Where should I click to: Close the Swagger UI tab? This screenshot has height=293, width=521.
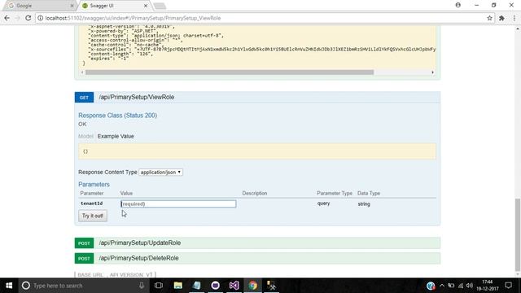(x=146, y=6)
